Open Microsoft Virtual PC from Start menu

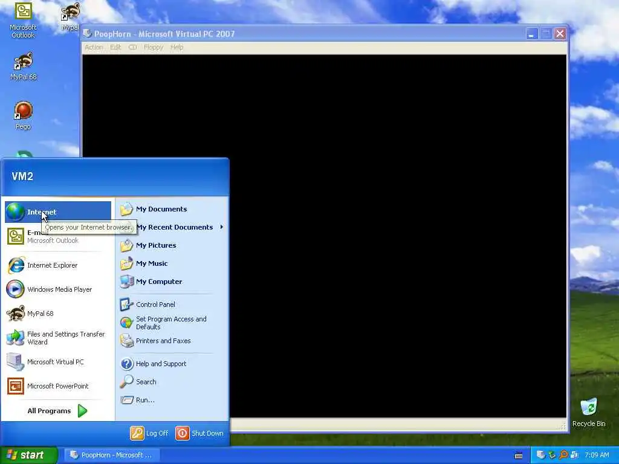[x=58, y=362]
